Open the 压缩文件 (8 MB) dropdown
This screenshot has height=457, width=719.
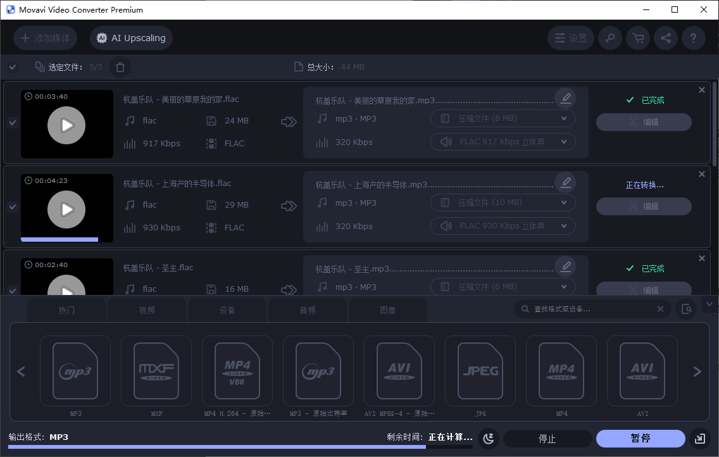503,118
